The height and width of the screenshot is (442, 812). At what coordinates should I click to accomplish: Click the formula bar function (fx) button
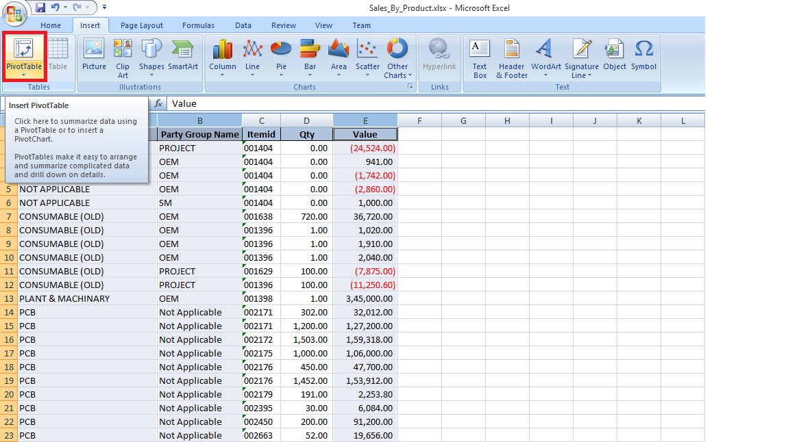pos(158,103)
